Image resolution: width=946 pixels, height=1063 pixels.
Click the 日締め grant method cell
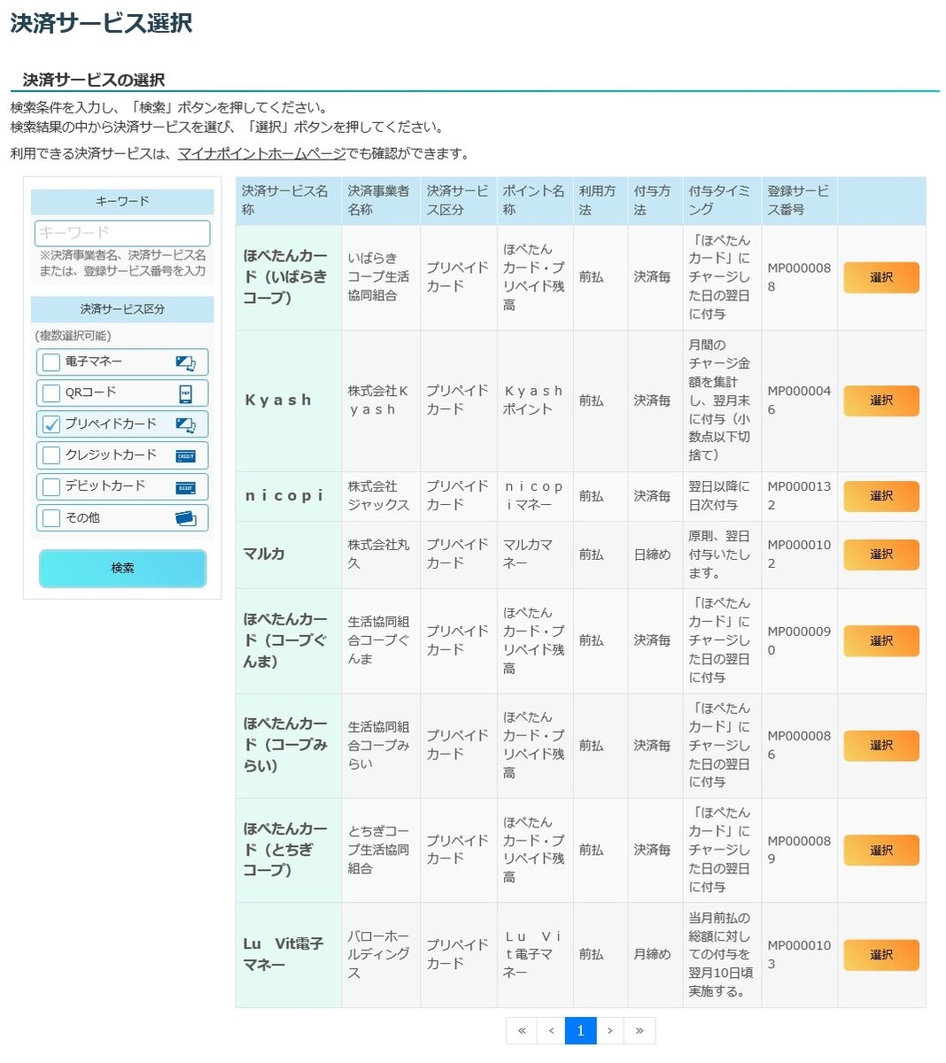pos(655,555)
